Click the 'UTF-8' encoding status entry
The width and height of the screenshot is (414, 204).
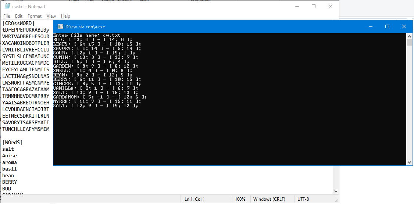303,199
